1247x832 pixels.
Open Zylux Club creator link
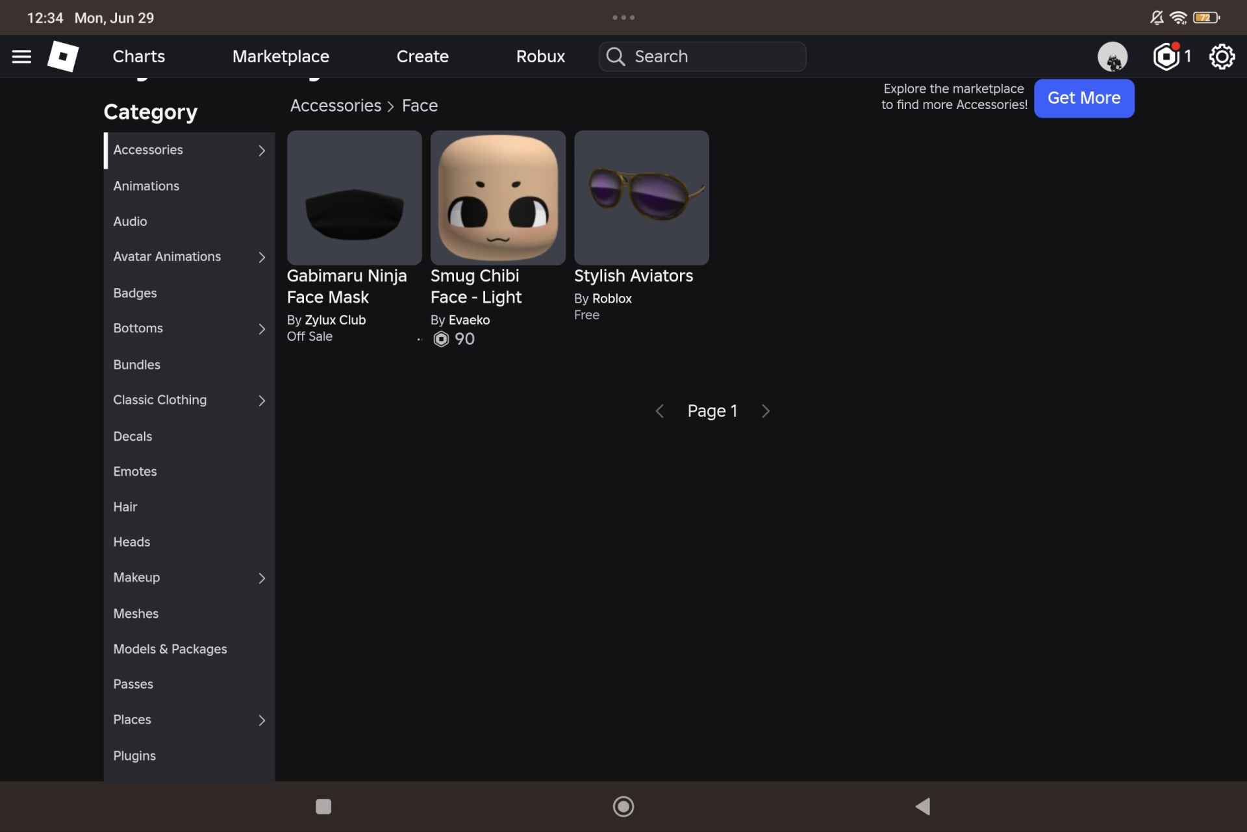335,320
